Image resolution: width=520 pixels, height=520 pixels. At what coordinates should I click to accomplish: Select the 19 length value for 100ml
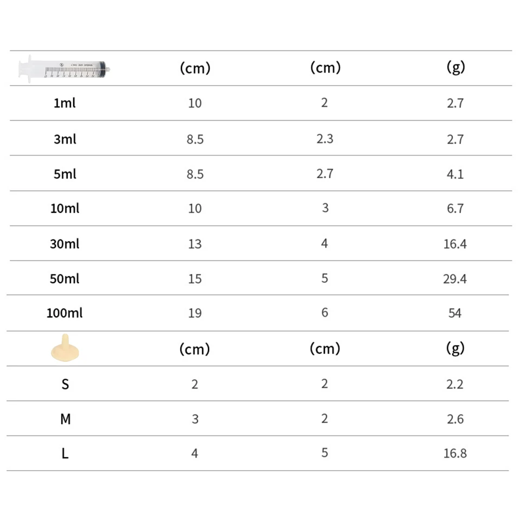195,313
